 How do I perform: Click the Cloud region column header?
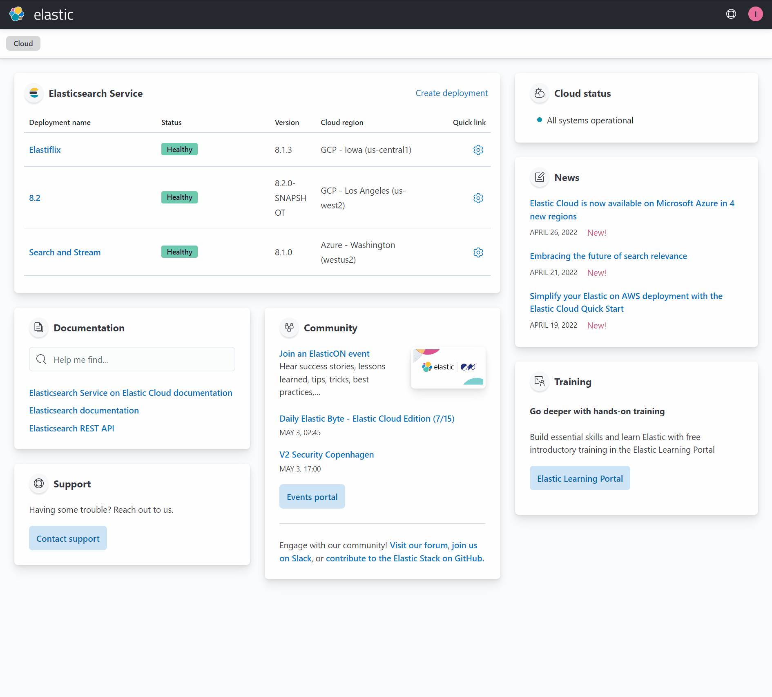pyautogui.click(x=342, y=123)
